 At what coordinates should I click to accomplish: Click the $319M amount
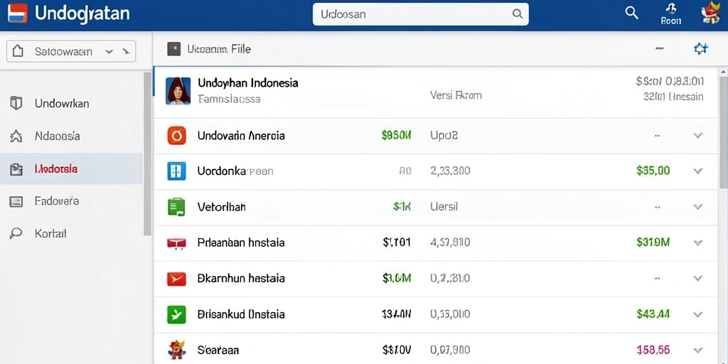click(x=653, y=242)
